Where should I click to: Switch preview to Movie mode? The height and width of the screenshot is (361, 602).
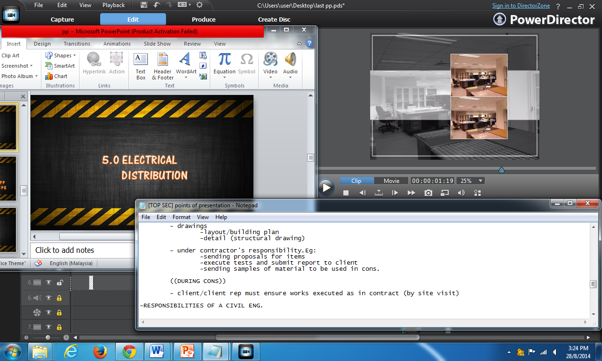pyautogui.click(x=391, y=181)
